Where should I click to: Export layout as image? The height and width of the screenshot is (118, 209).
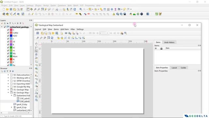pos(70,33)
